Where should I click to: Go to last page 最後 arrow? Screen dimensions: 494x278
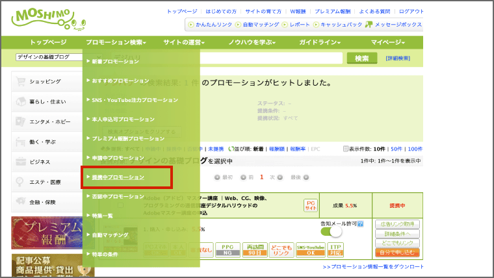(x=306, y=177)
